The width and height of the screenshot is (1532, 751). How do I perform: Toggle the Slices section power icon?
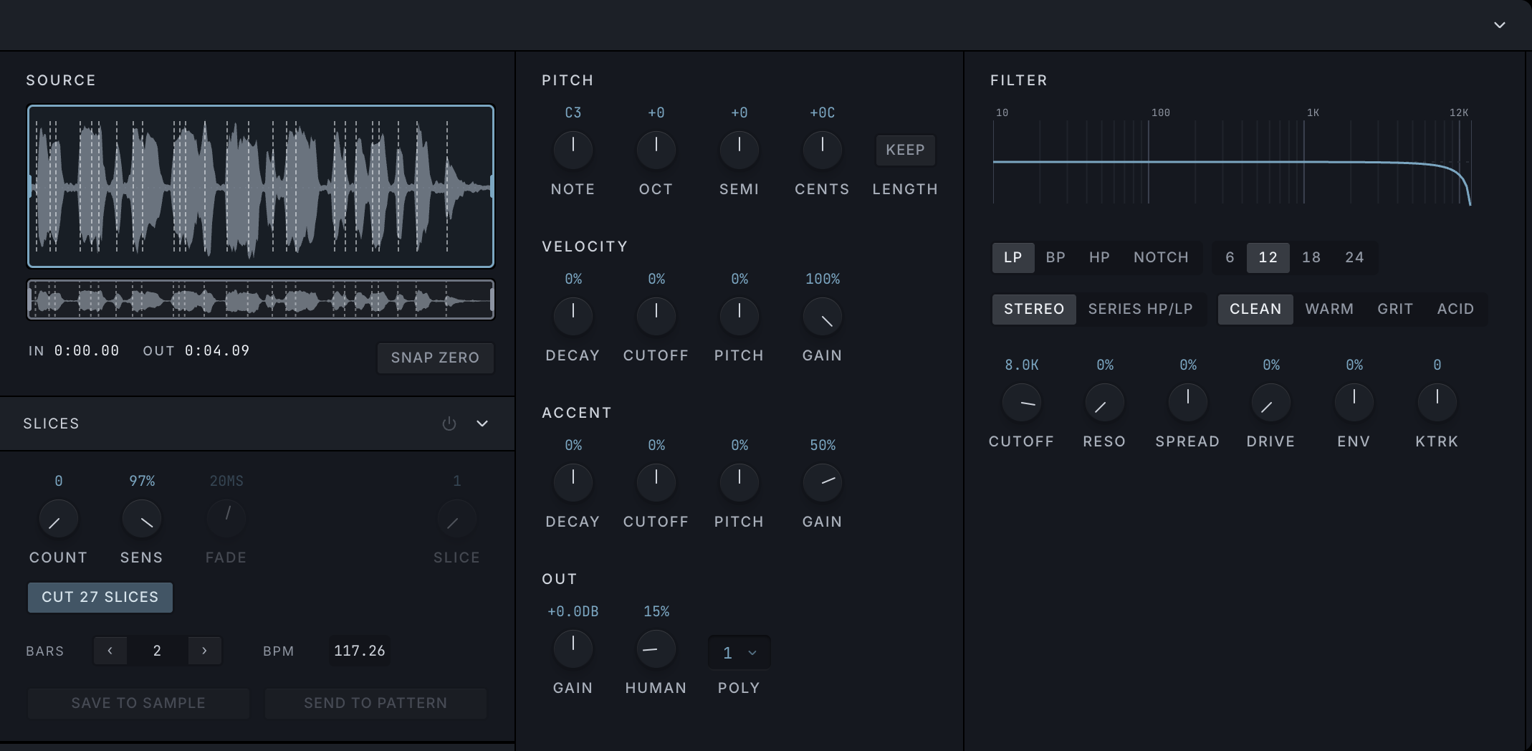click(x=449, y=424)
